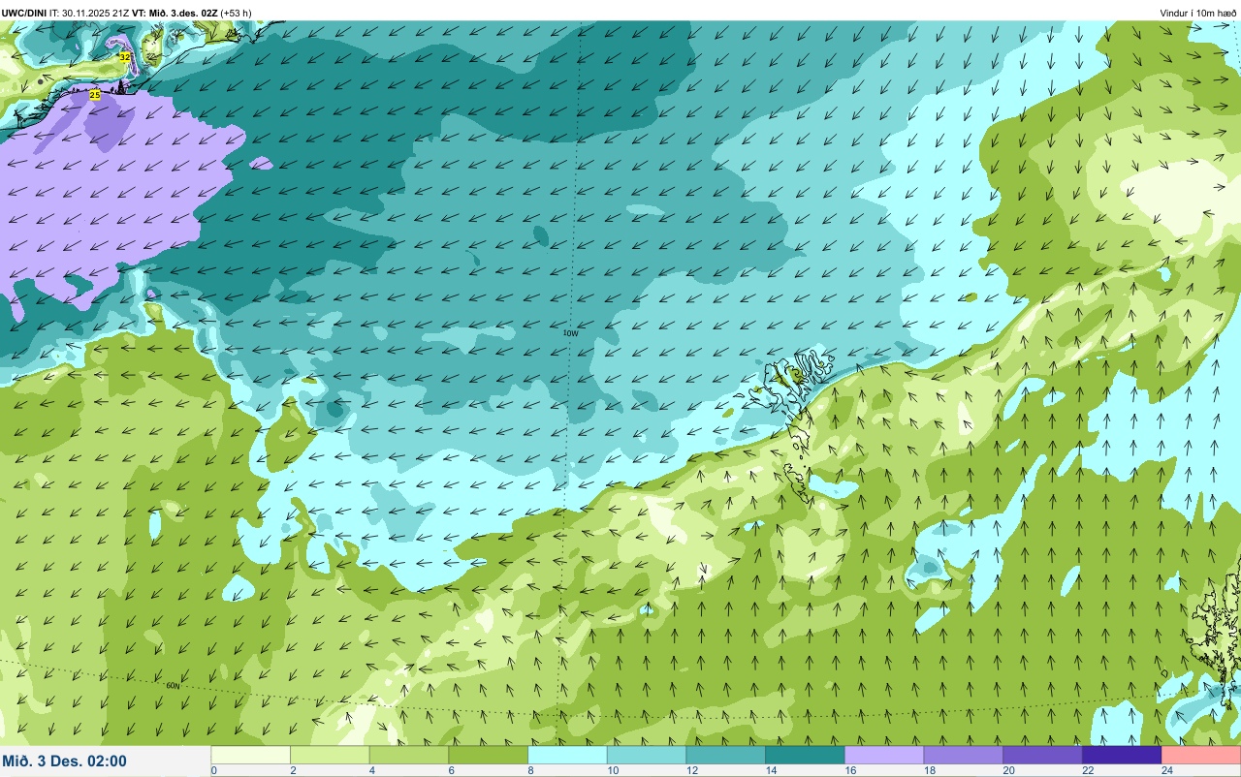The image size is (1241, 777).
Task: Click the 4–6 m/s green legend swatch
Action: [409, 755]
